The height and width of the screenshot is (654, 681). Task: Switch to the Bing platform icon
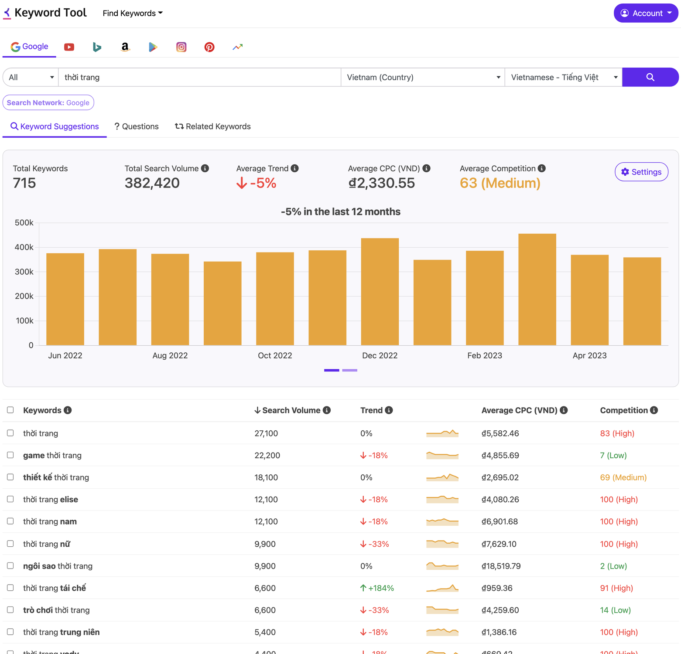tap(97, 47)
